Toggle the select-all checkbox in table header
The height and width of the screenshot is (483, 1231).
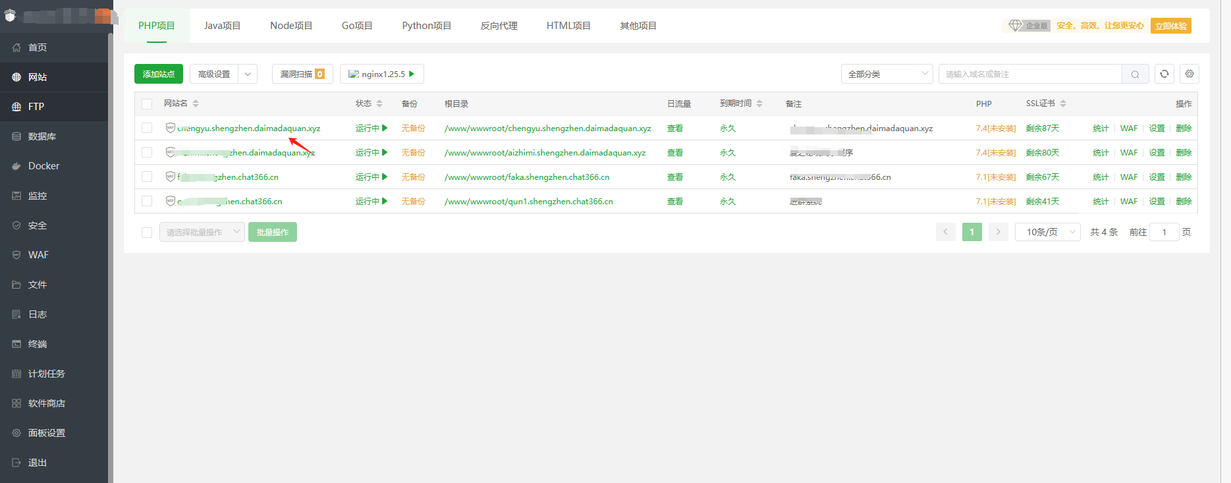tap(147, 104)
